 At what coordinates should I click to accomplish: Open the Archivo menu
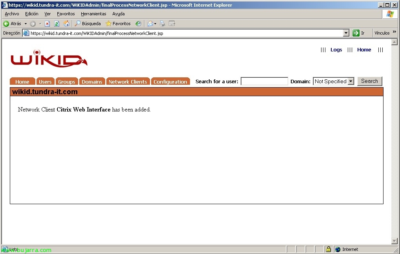(x=12, y=14)
